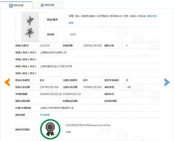The width and height of the screenshot is (174, 141).
Task: Click the 注册 status text
Action: (68, 132)
